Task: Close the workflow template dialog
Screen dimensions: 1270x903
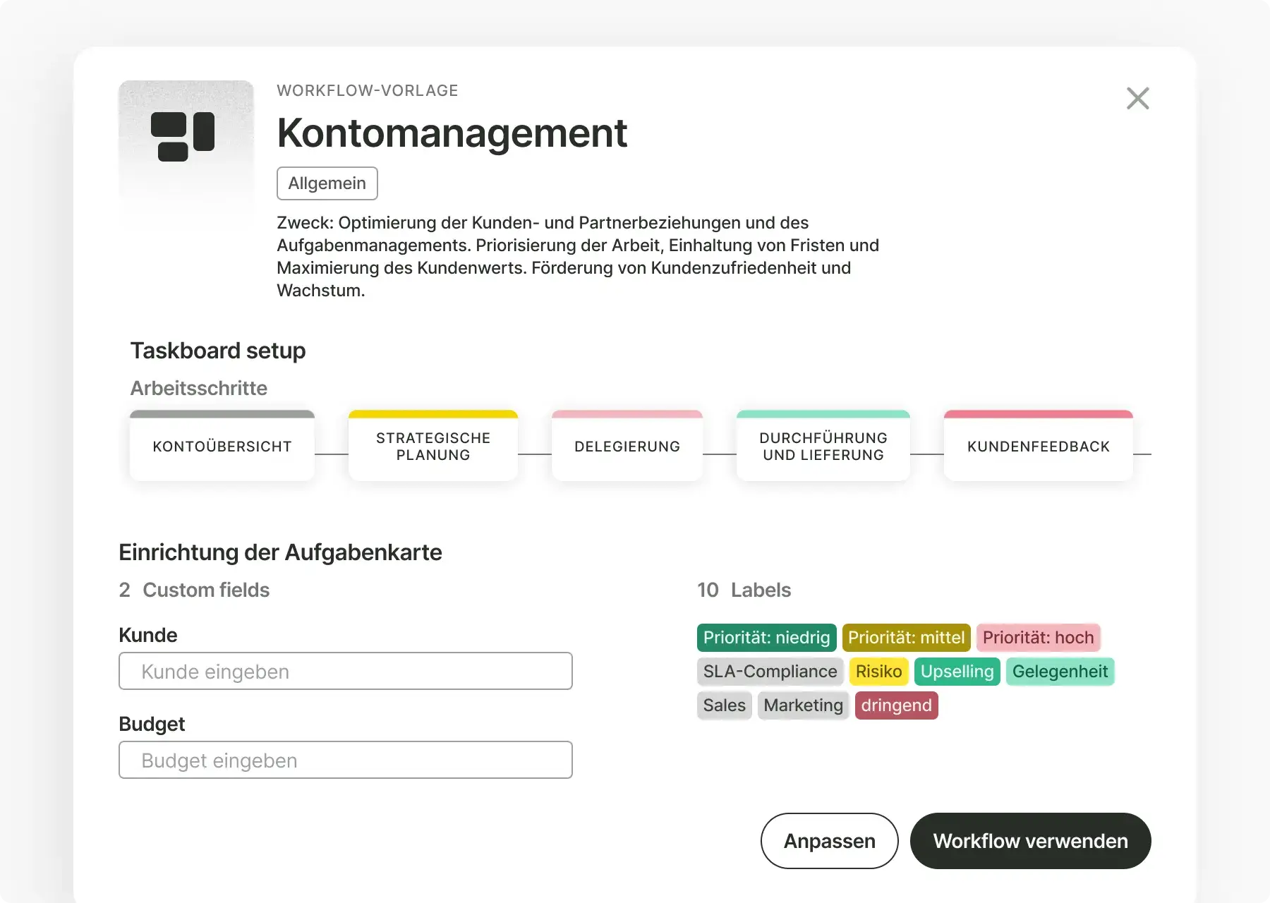Action: click(x=1137, y=99)
